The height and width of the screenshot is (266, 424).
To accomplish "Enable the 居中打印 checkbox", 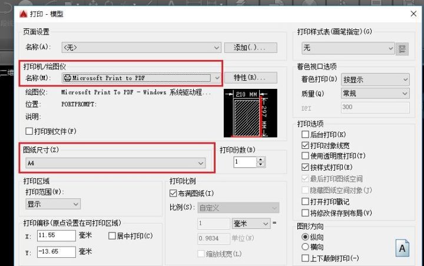I will 112,236.
